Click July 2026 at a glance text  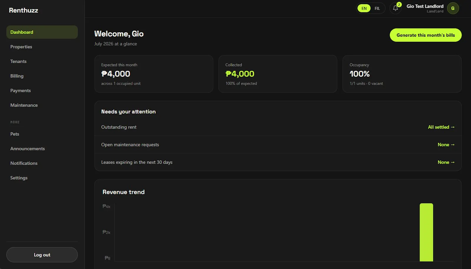point(115,44)
